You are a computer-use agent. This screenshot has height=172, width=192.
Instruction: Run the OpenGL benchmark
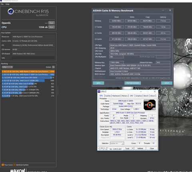(52, 23)
